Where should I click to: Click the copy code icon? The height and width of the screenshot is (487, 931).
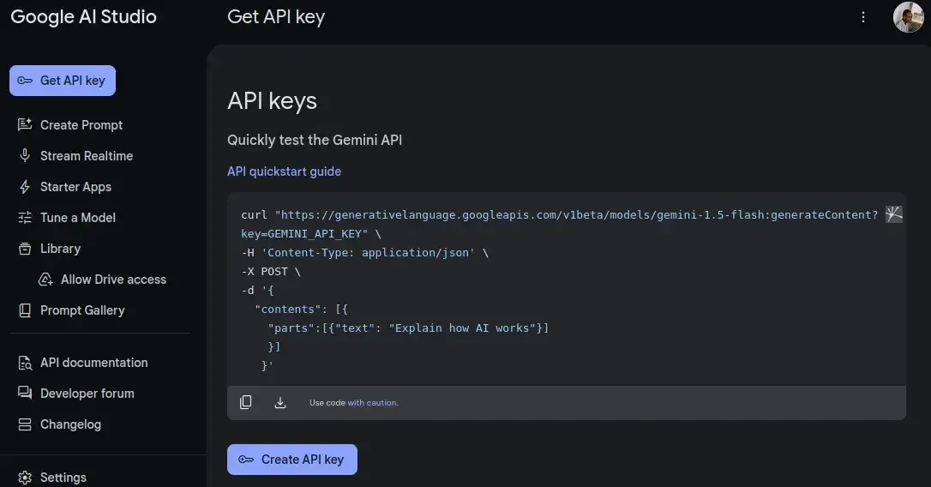pos(246,402)
